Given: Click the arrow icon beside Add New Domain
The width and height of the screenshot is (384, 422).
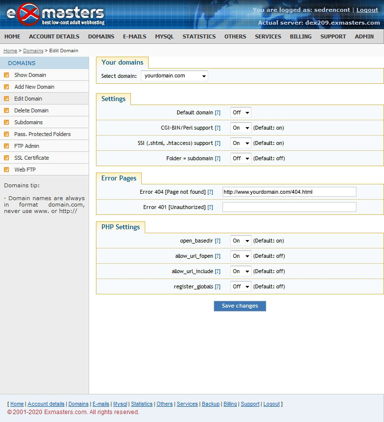Looking at the screenshot, I should 6,87.
